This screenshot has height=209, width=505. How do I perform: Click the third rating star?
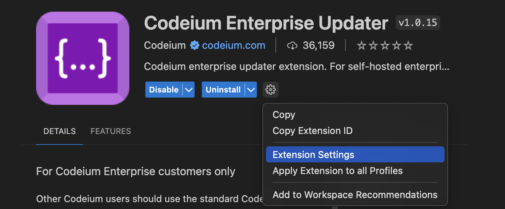coord(385,46)
